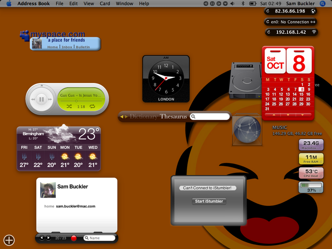
Task: Open the Window menu
Action: [124, 3]
